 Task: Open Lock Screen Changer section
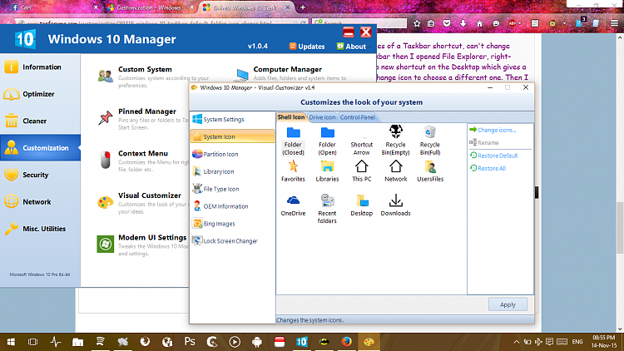tap(229, 241)
